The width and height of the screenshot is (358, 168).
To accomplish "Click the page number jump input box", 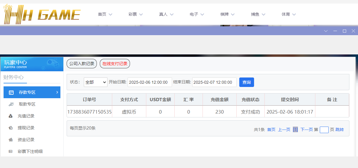I will pyautogui.click(x=324, y=130).
